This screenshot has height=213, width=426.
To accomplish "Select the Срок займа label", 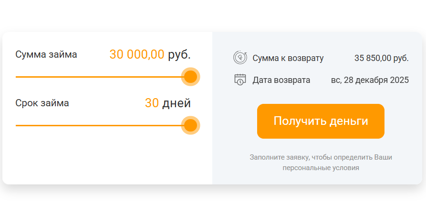I will pos(42,103).
